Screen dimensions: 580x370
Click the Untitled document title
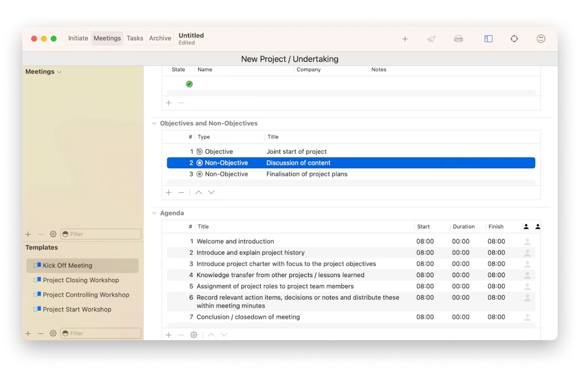coord(191,35)
